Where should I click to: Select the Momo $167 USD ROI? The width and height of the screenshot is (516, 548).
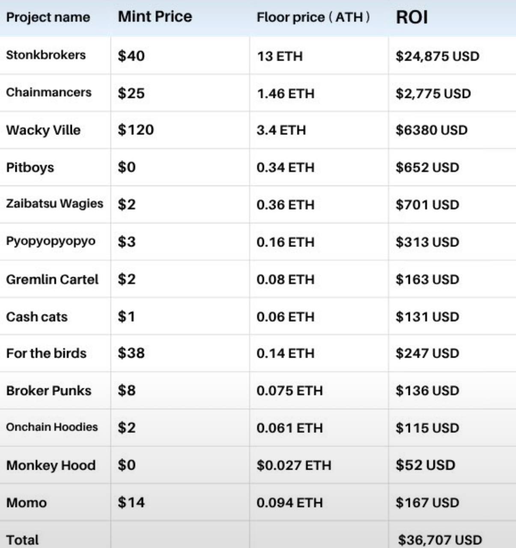(x=427, y=503)
